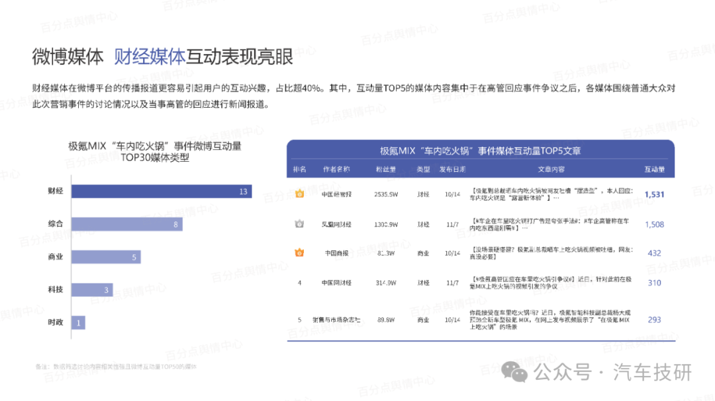Click the 作者名称 column header

click(x=336, y=169)
